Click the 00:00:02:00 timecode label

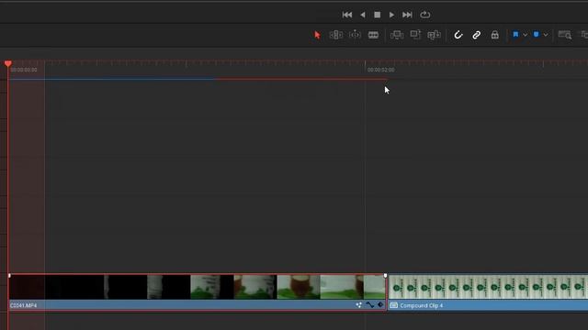380,70
